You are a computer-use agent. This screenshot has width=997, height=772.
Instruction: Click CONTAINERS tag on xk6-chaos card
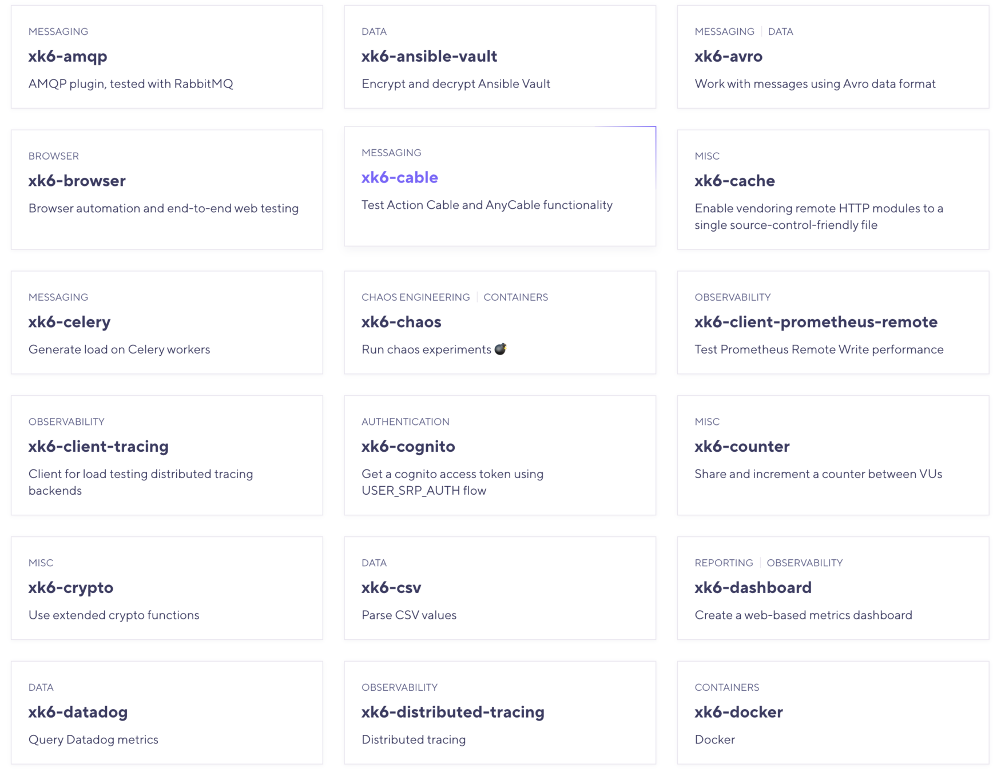tap(515, 297)
